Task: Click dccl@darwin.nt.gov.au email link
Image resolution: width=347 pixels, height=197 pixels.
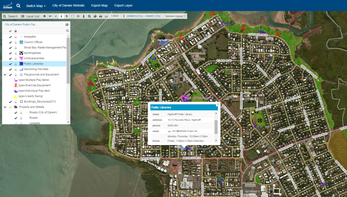Action: [x=185, y=131]
